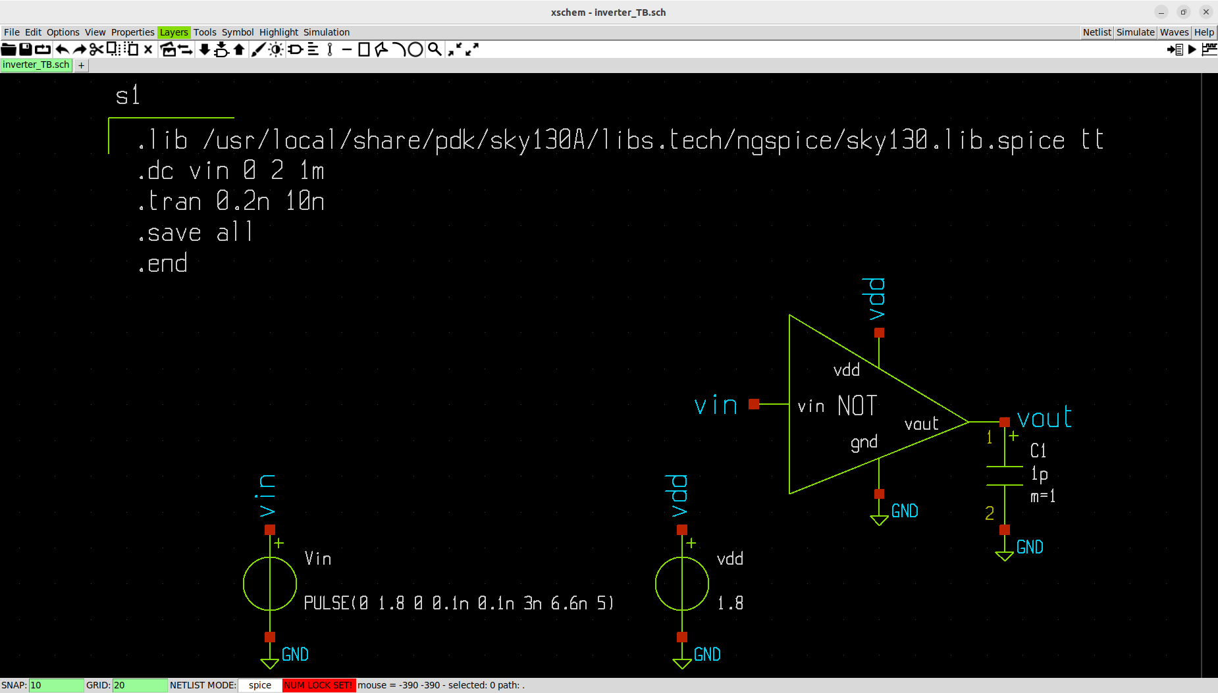Screen dimensions: 1218x693
Task: Generate netlist using the netlist toolbar icon
Action: (1175, 49)
